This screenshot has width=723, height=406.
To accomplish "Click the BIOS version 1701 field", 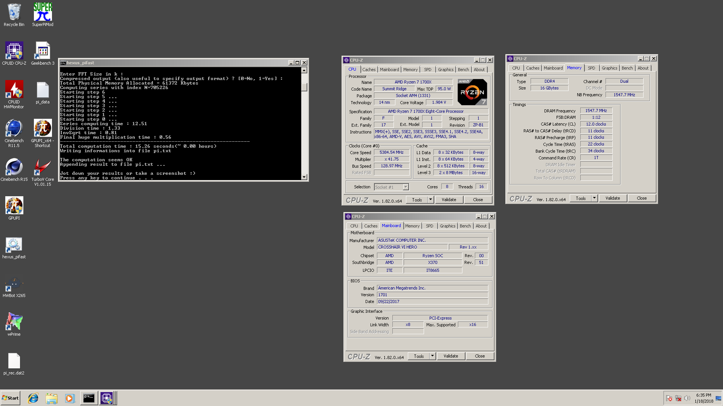I will 432,295.
